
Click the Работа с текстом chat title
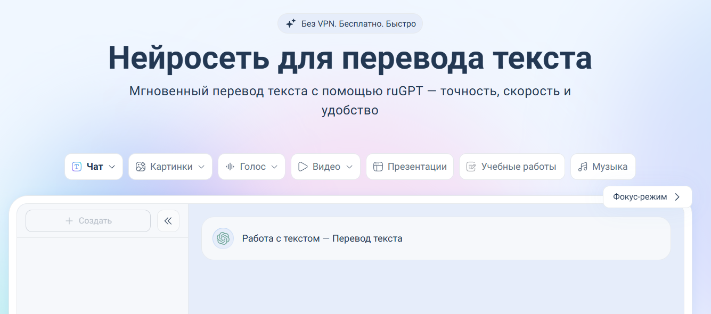pos(322,238)
